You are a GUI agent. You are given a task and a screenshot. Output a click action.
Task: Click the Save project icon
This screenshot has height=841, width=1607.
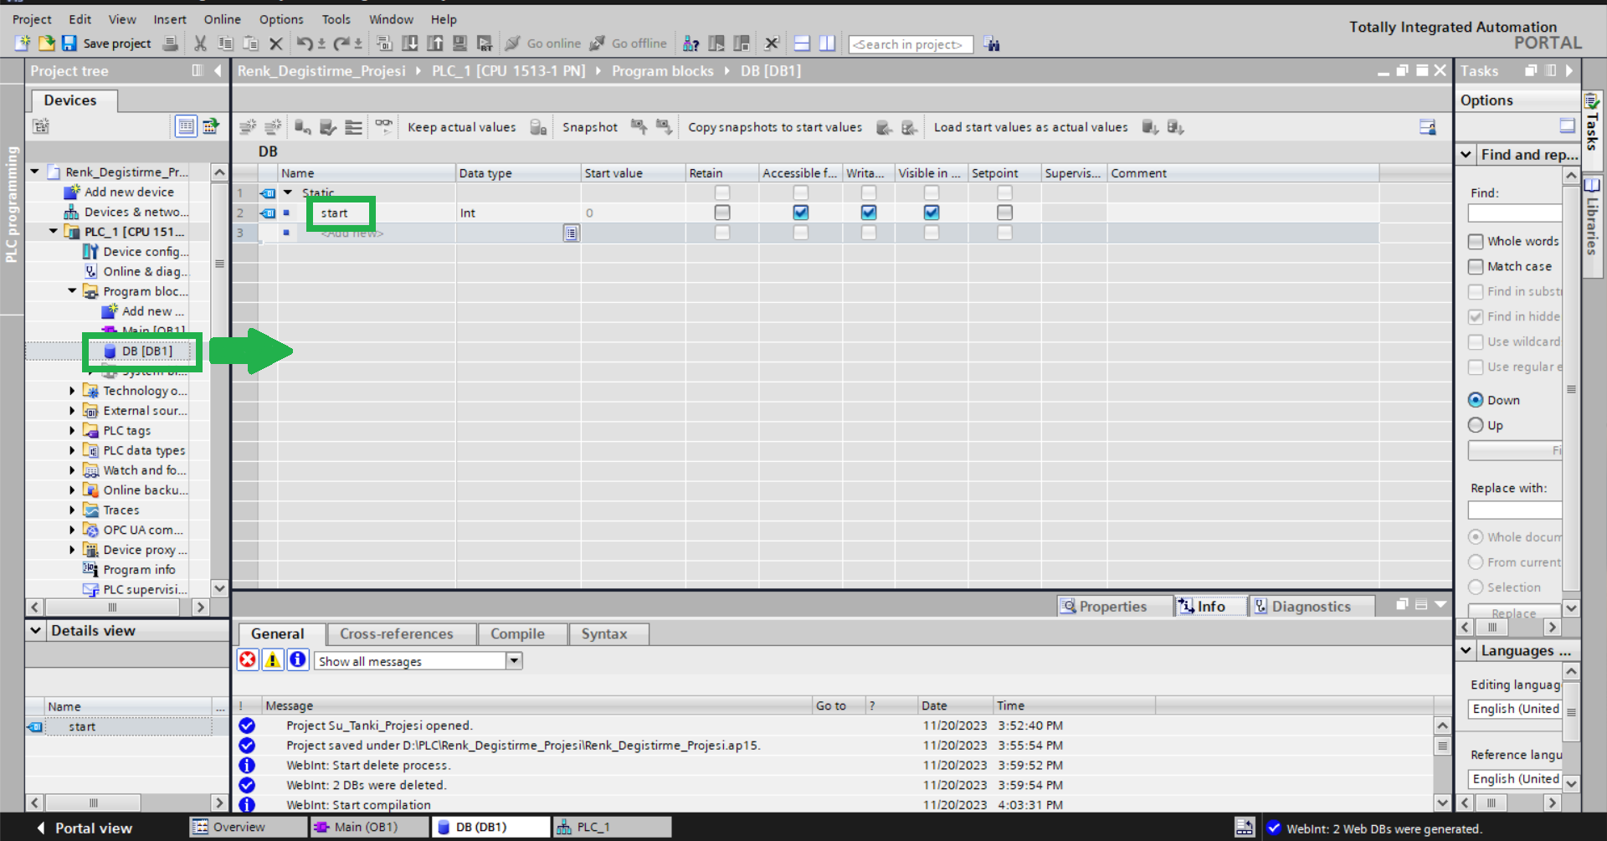click(69, 44)
